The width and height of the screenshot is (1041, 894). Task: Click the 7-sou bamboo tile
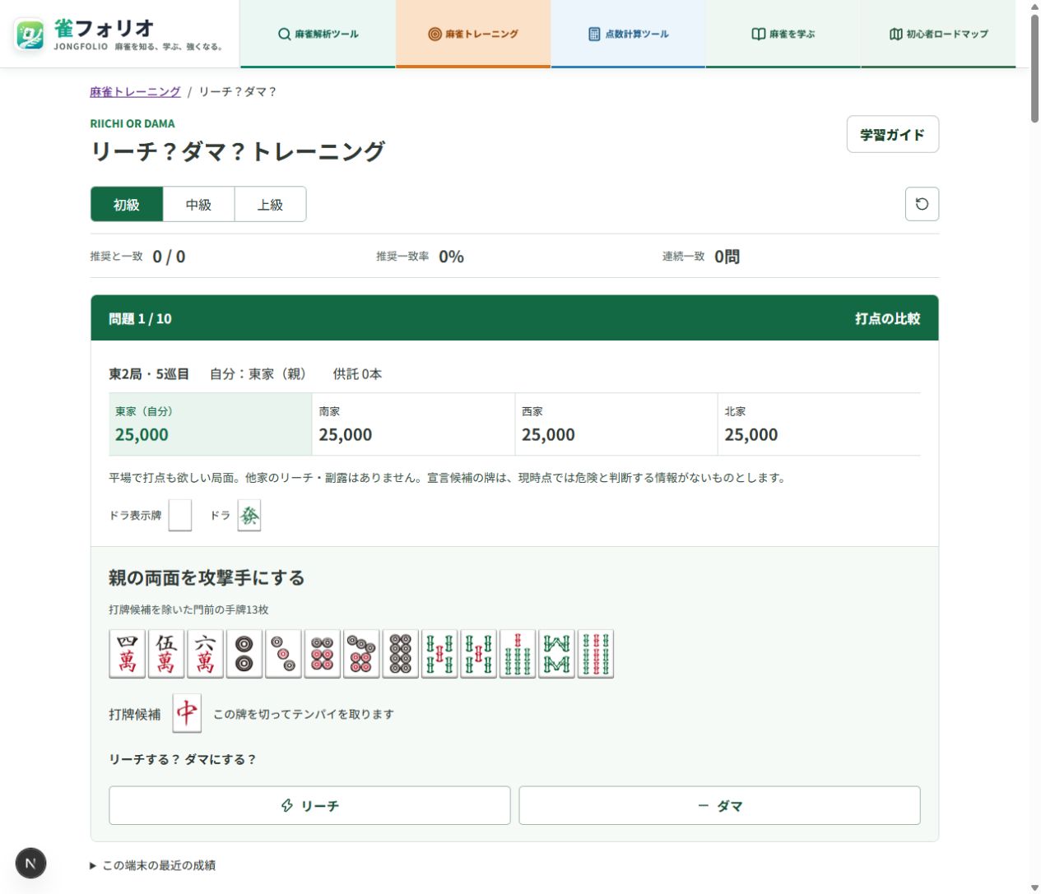tap(518, 654)
